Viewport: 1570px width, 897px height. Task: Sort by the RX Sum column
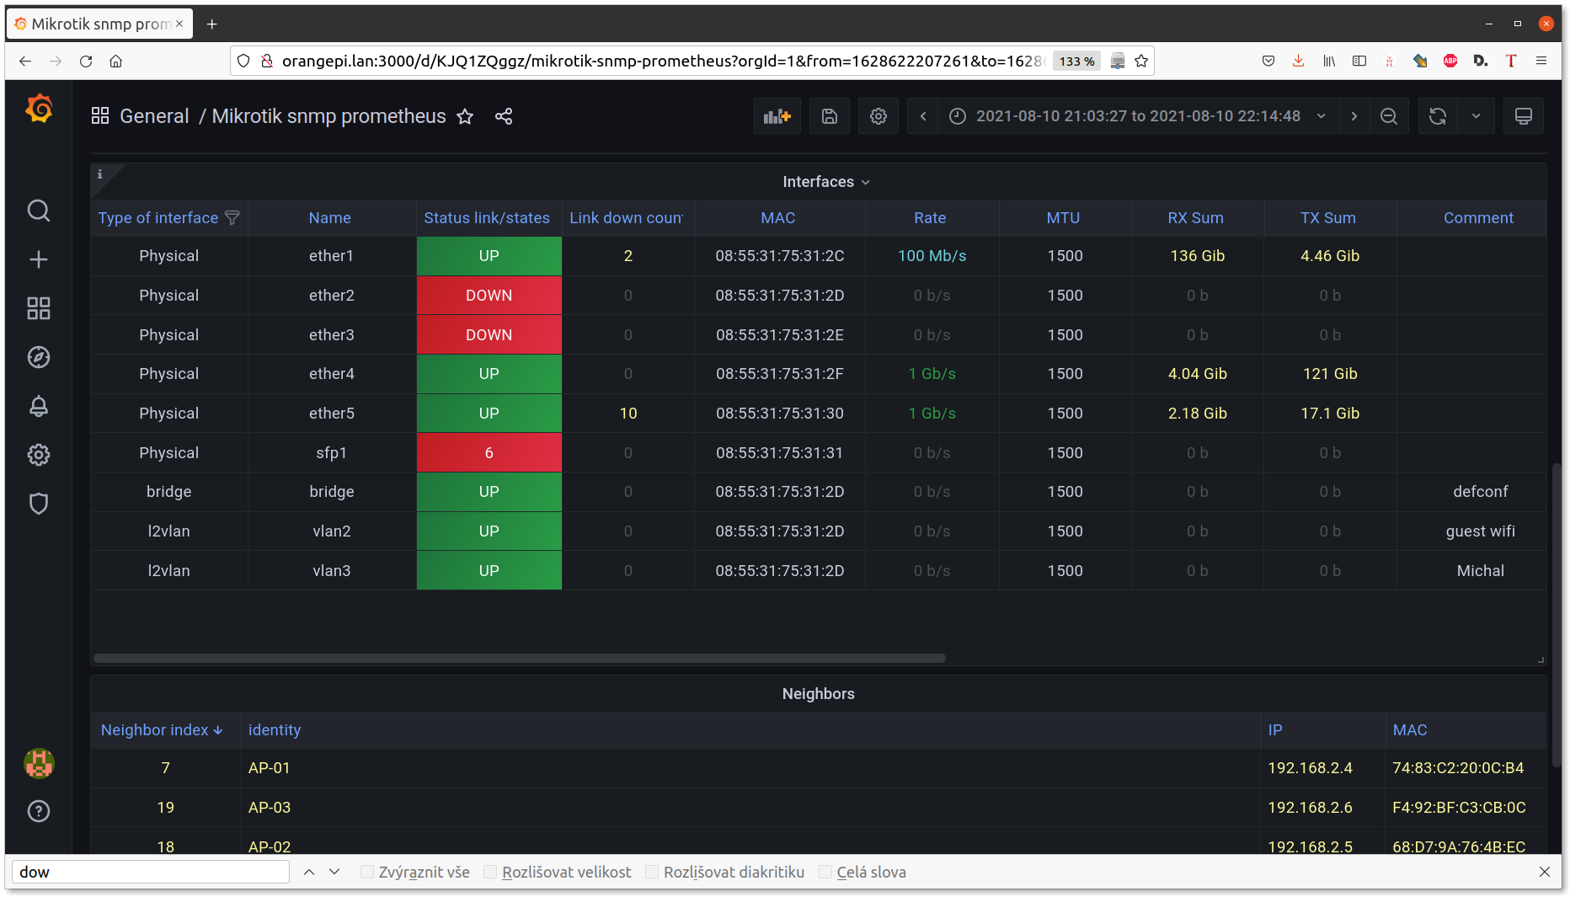(x=1195, y=218)
